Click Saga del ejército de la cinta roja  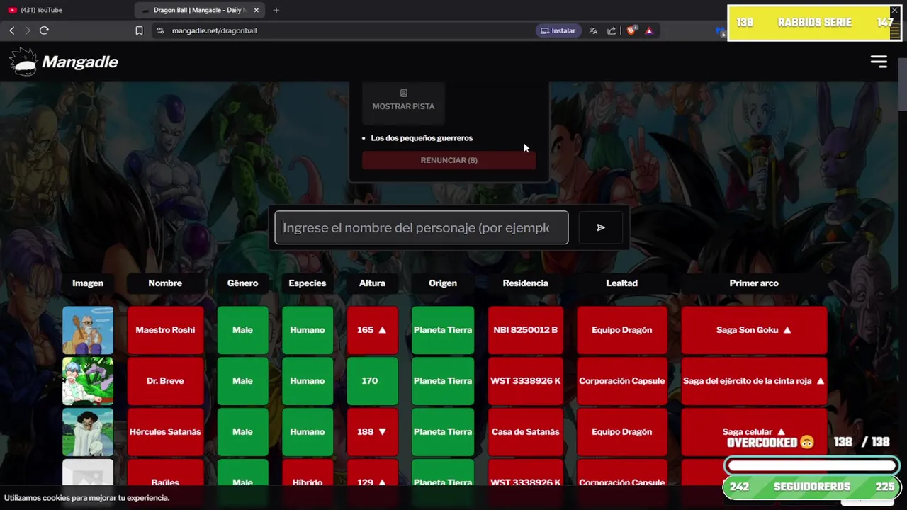(x=754, y=381)
